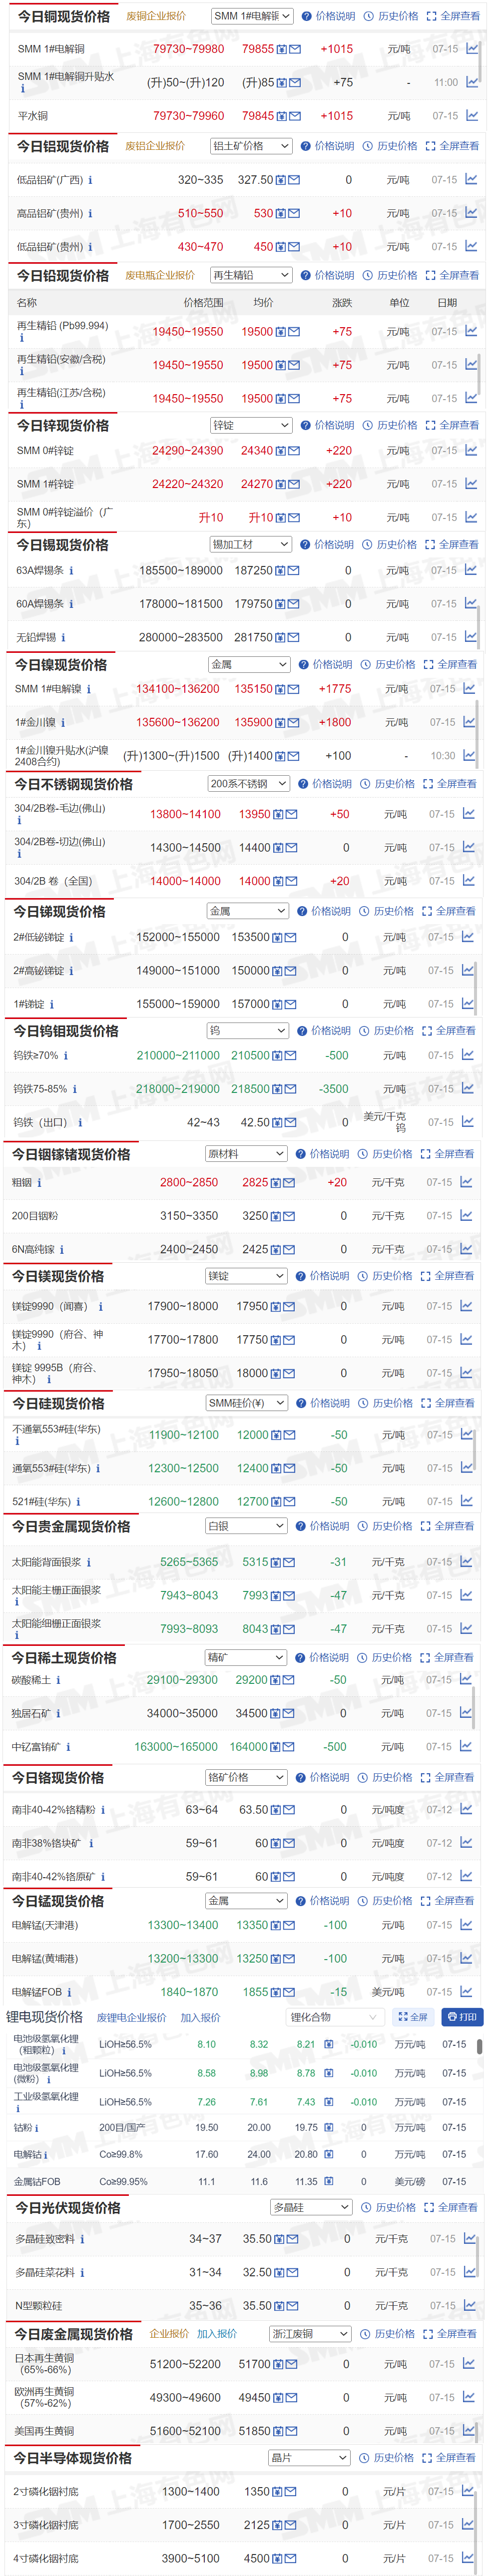The image size is (489, 2576).
Task: Open 废电瓶企业报价 link in lead section
Action: pos(160,275)
